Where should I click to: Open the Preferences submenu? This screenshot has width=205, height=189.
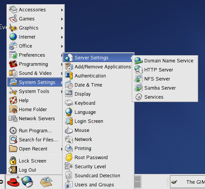pos(35,55)
